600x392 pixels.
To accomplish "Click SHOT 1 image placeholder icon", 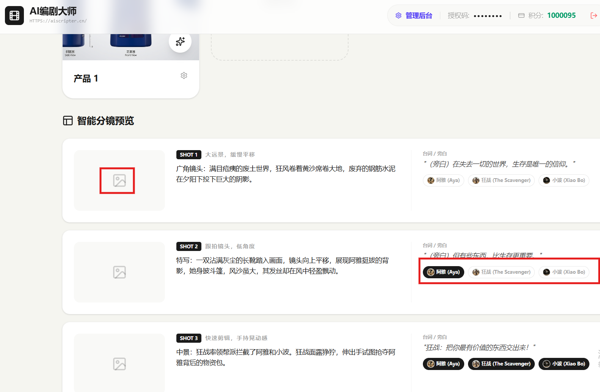I will [119, 180].
